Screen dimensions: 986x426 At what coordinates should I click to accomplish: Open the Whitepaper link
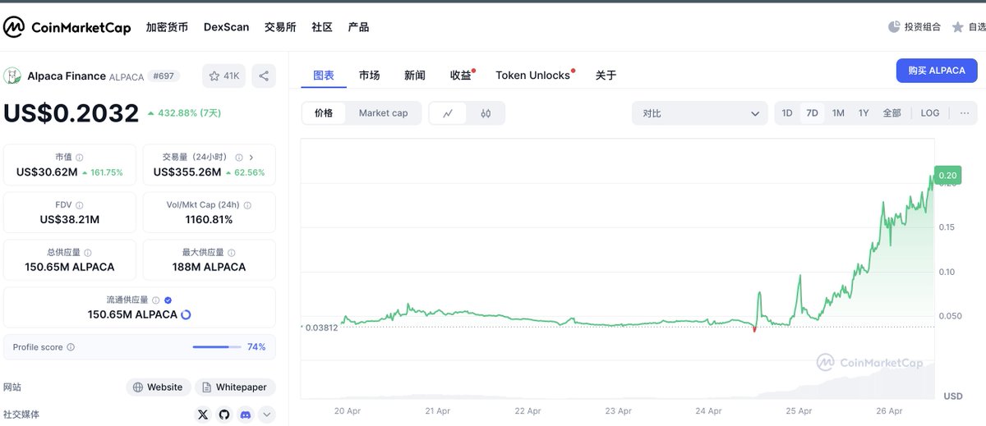pos(234,387)
